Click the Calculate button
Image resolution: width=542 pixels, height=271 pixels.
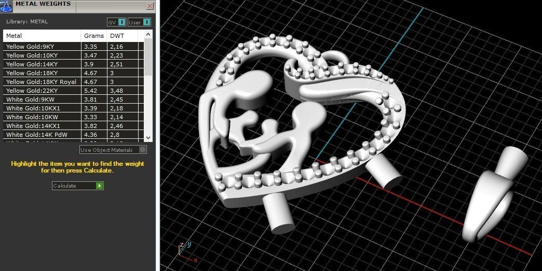(x=78, y=186)
